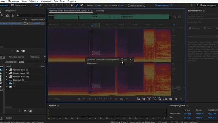The height and width of the screenshot is (123, 218).
Task: Click the Stop transport button
Action: click(x=79, y=99)
